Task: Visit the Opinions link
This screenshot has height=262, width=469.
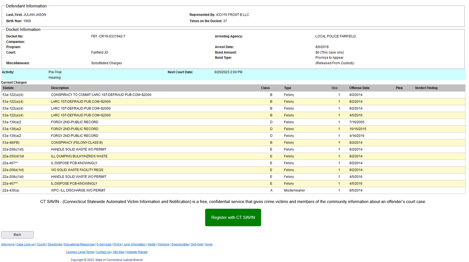Action: click(x=163, y=244)
